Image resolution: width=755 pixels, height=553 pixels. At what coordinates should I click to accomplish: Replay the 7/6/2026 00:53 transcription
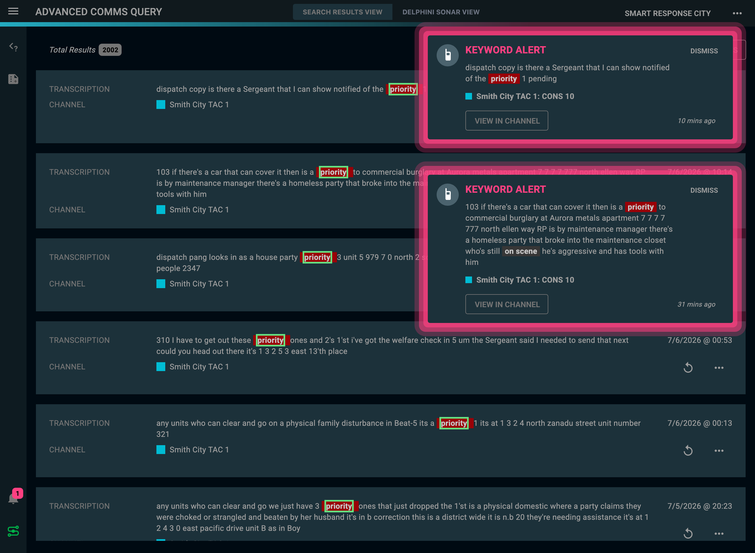click(x=688, y=367)
